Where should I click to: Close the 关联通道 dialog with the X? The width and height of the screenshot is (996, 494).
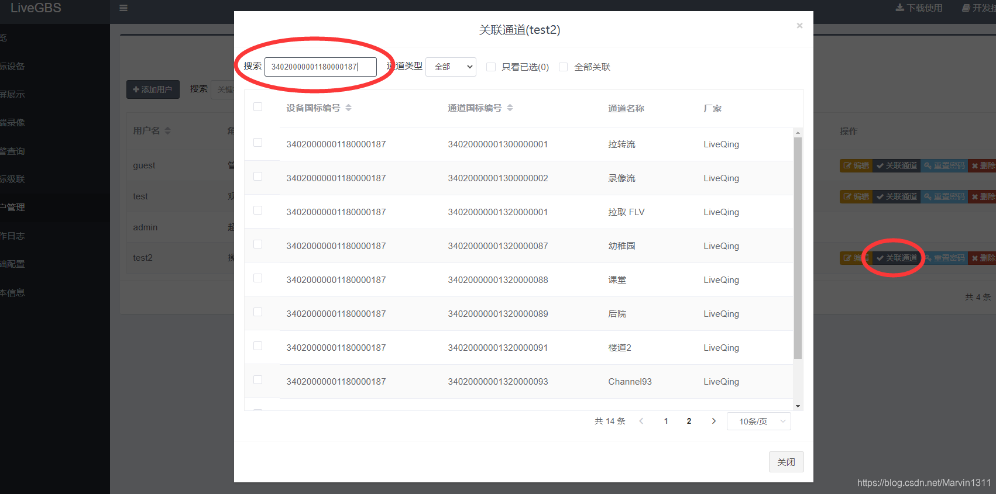tap(799, 26)
